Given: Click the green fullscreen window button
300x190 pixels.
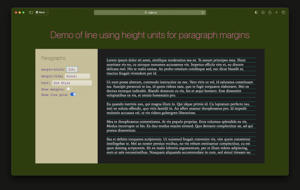Looking at the screenshot, I should (23, 13).
